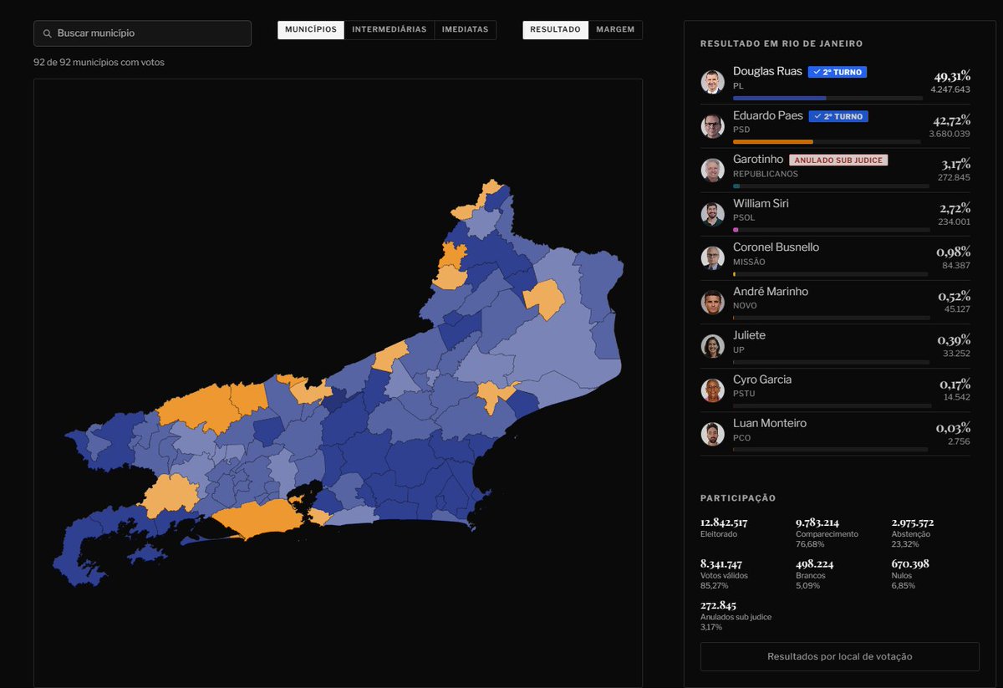
Task: Click Luan Monteiro's profile photo
Action: (713, 434)
